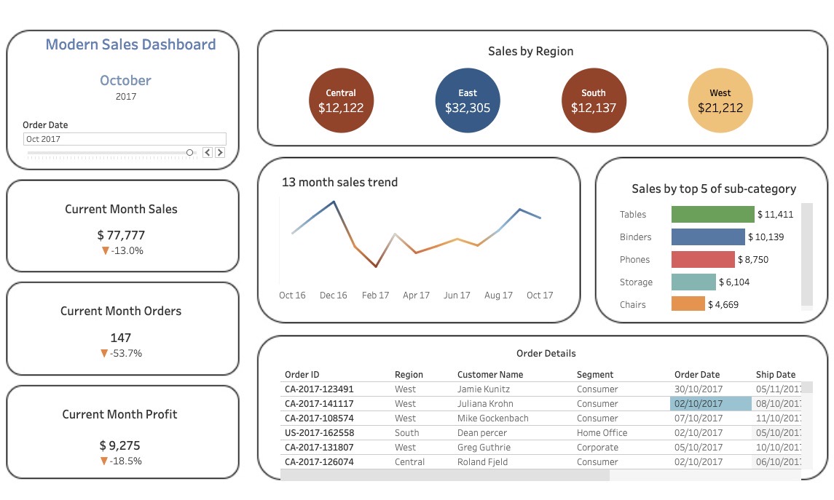Screen dimensions: 834x500
Task: Click the Order ID column header
Action: (x=302, y=375)
